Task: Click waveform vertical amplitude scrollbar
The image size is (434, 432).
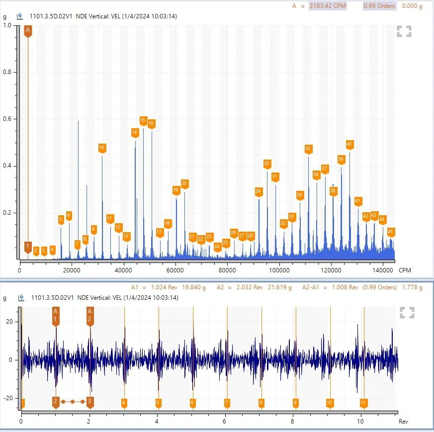Action: click(20, 358)
